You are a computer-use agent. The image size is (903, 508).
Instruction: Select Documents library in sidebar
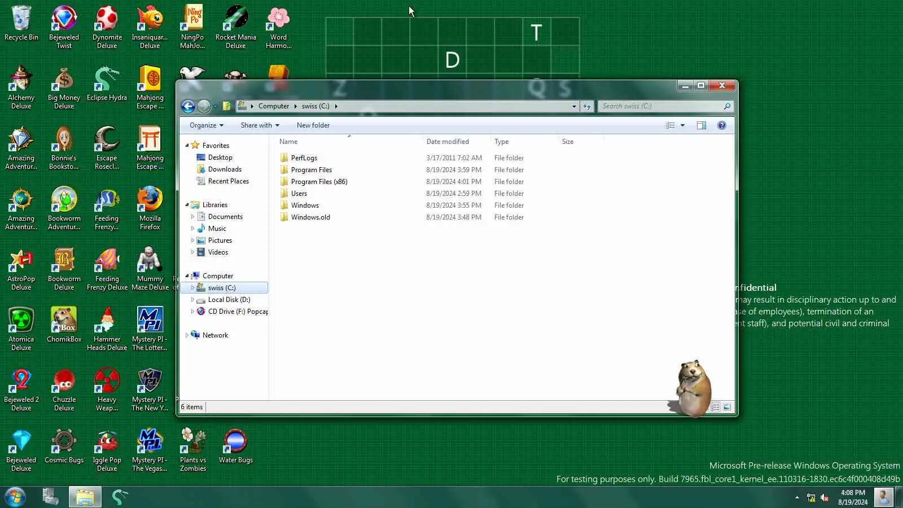point(225,217)
